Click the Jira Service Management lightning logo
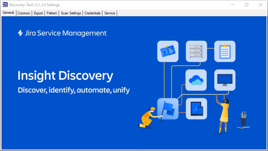 (x=20, y=33)
